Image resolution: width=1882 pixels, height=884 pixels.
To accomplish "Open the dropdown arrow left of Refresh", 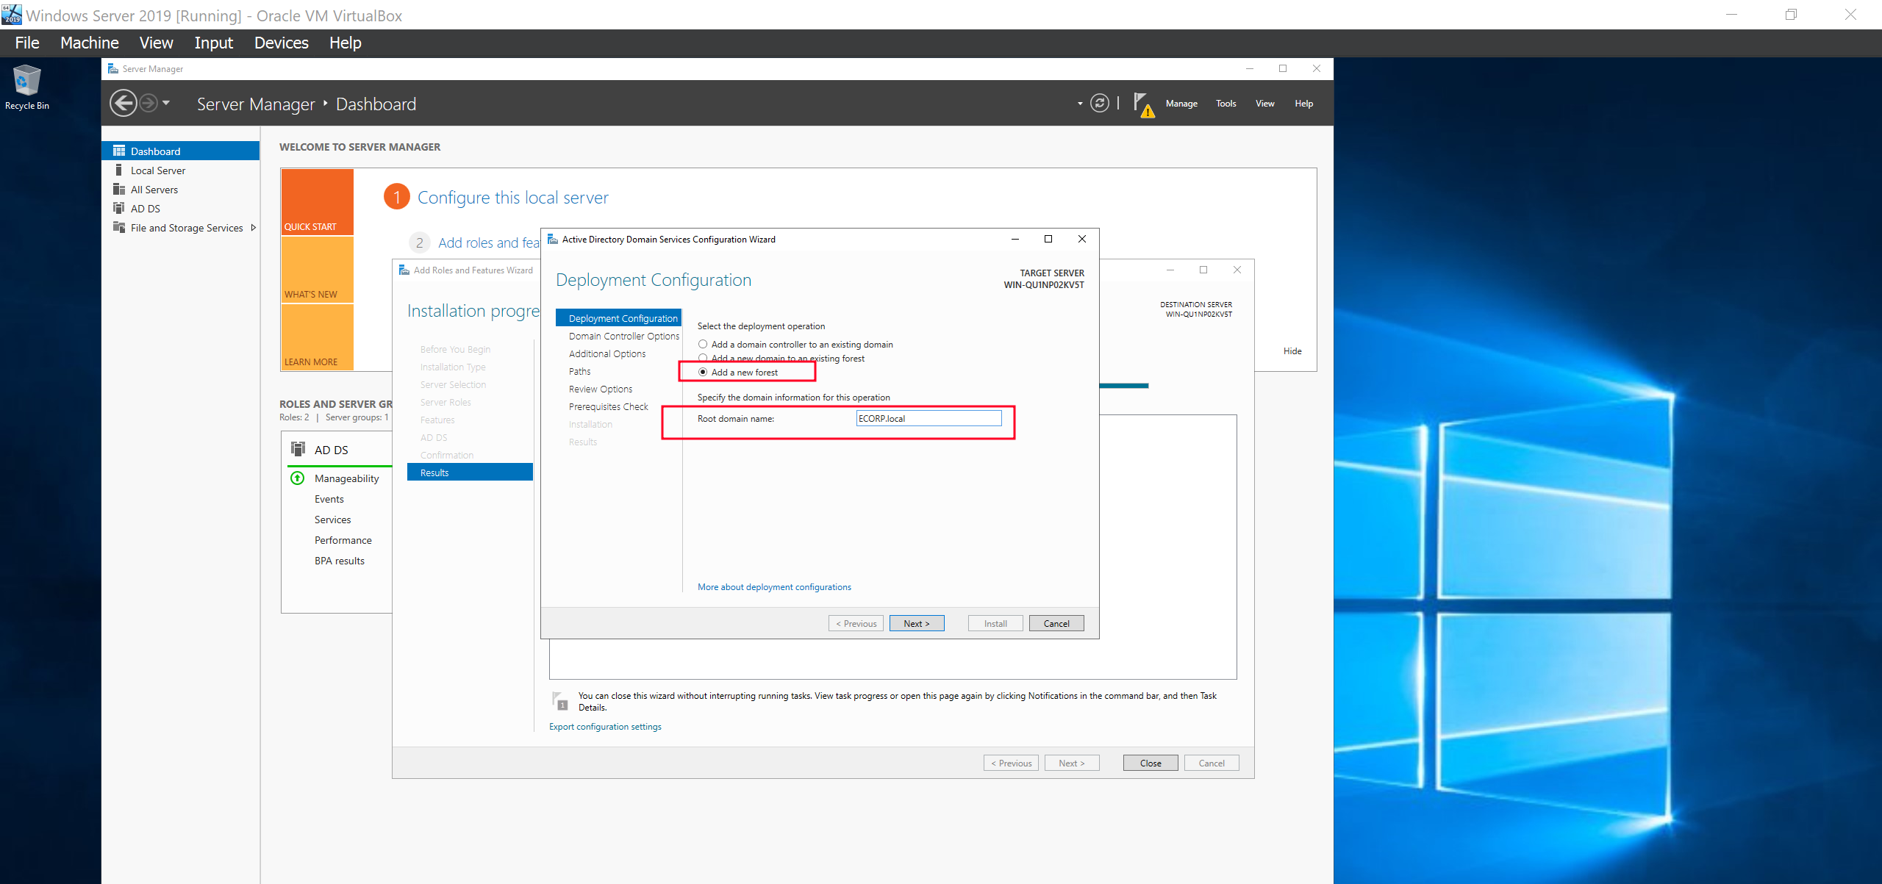I will (x=1080, y=104).
